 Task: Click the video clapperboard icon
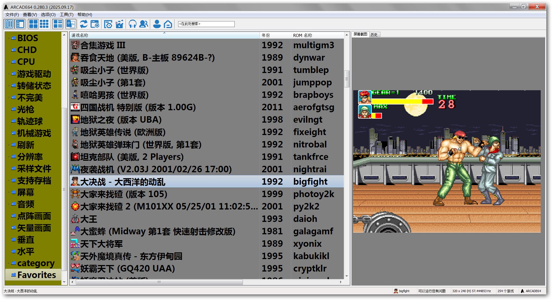click(x=119, y=24)
